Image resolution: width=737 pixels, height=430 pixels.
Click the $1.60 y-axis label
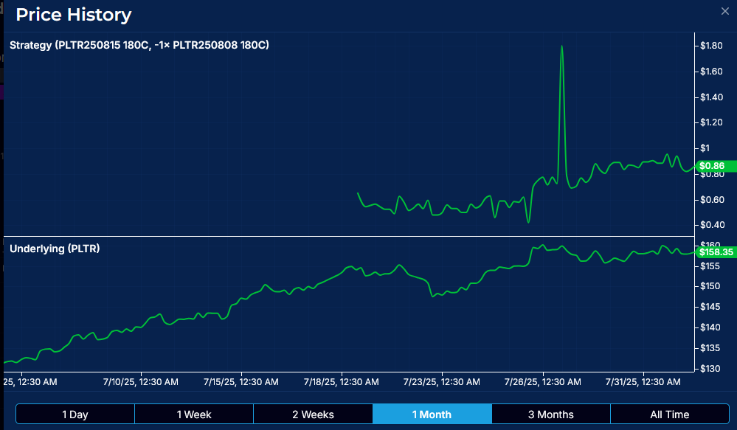(711, 72)
